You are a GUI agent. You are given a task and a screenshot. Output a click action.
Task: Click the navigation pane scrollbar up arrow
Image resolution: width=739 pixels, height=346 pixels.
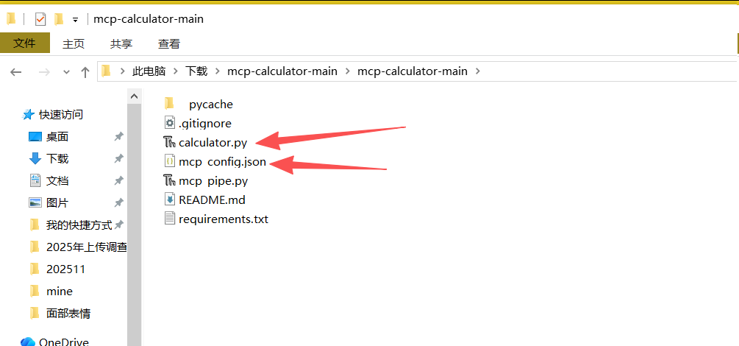(x=135, y=96)
